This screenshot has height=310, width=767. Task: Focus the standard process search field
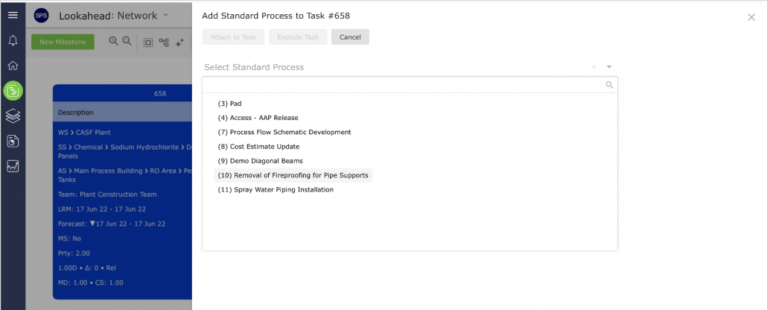(x=410, y=85)
